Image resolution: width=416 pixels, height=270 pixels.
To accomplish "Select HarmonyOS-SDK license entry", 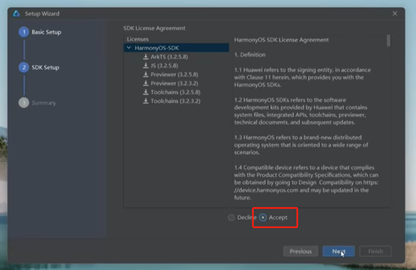I will 176,48.
